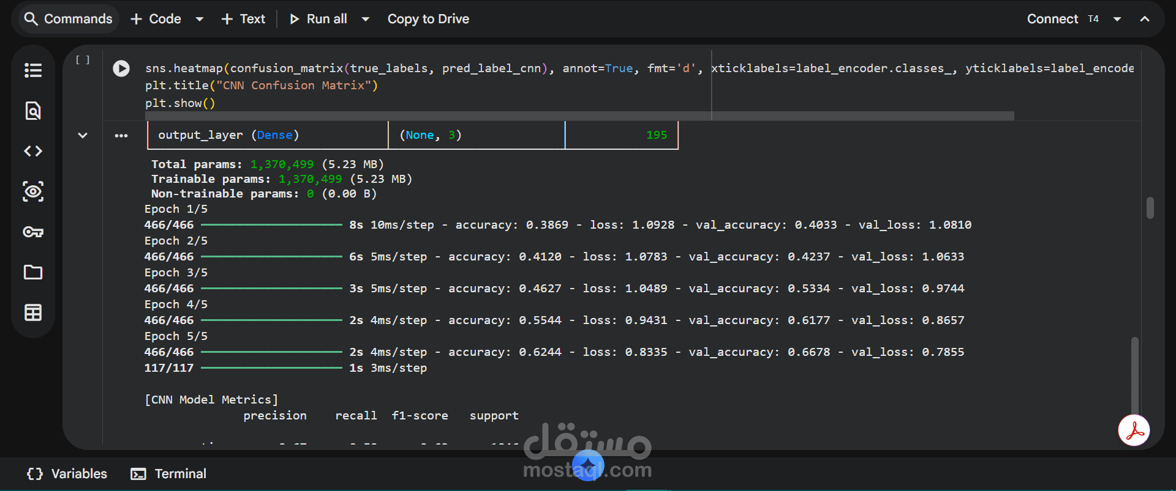Collapse the header with the up chevron
This screenshot has width=1176, height=491.
coord(1145,19)
